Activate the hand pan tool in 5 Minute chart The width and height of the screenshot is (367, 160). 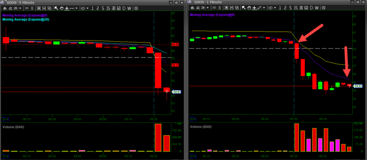[x=61, y=8]
